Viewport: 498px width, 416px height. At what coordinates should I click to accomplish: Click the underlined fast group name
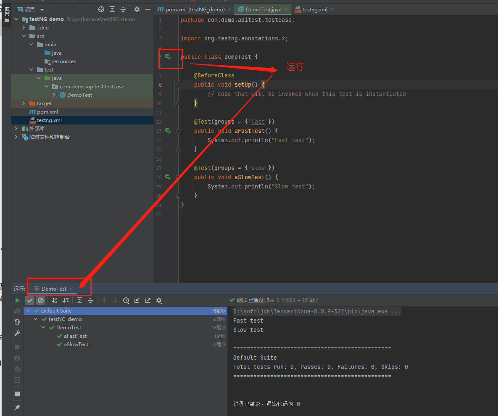click(258, 122)
